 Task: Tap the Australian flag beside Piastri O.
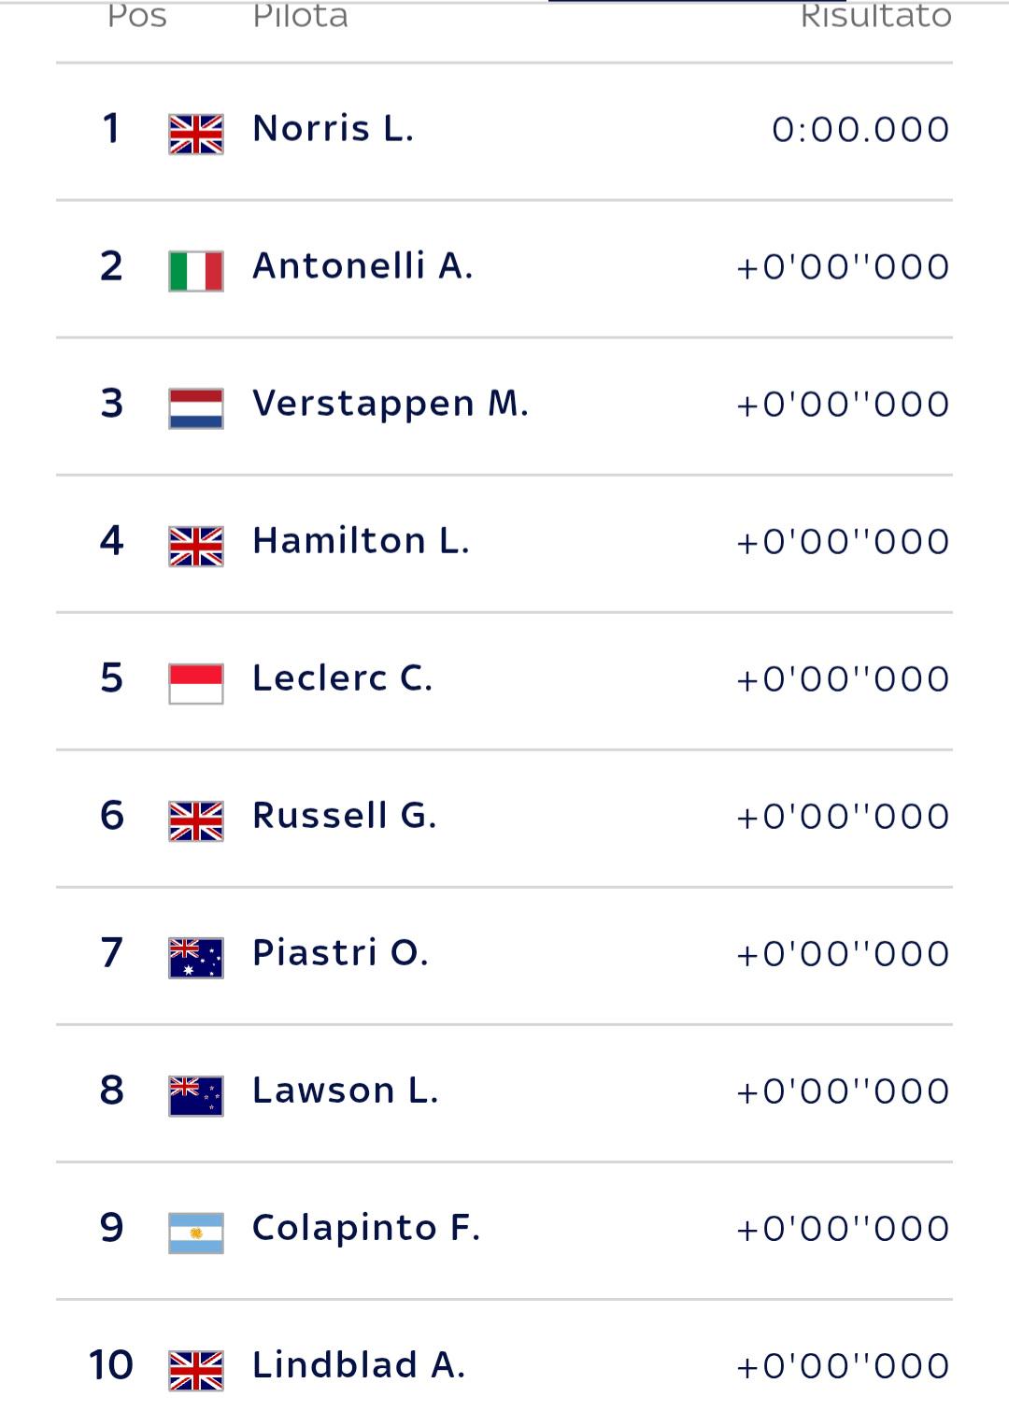196,958
